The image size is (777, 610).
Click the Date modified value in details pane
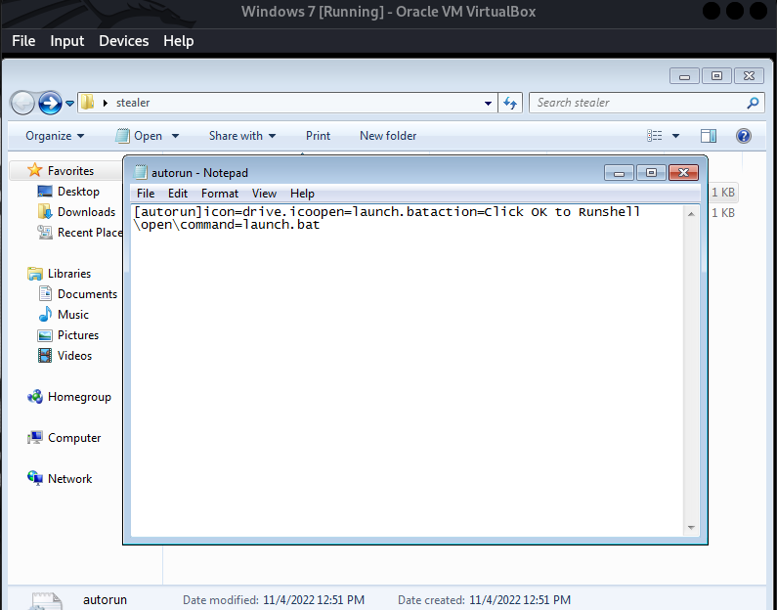tap(314, 600)
